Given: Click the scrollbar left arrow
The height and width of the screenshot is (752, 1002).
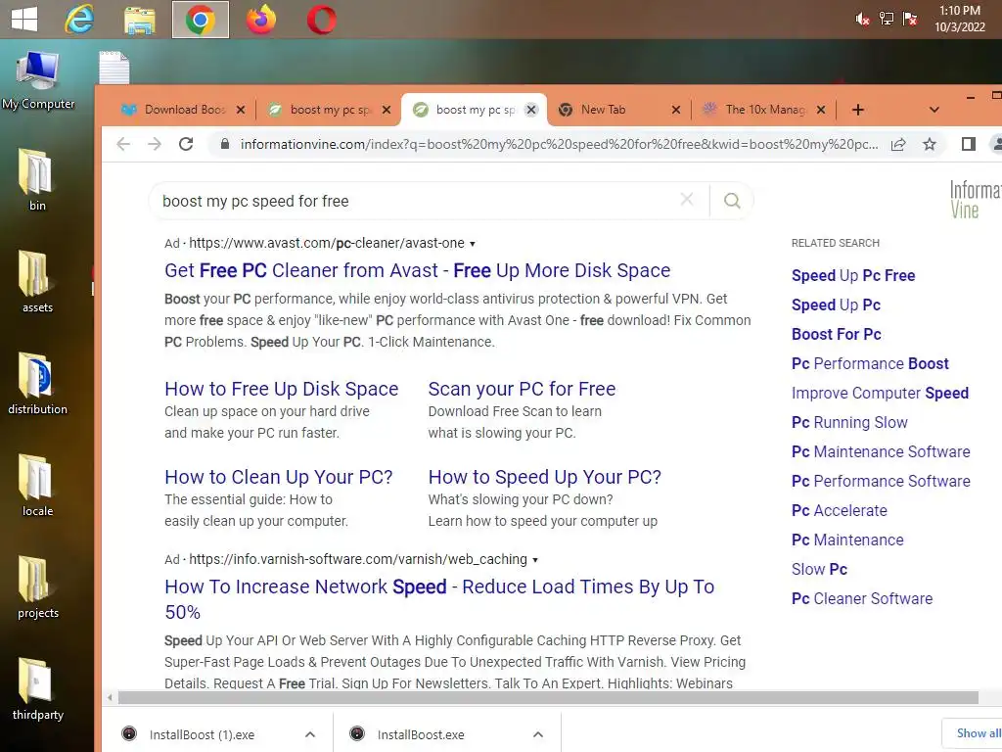Looking at the screenshot, I should tap(110, 697).
